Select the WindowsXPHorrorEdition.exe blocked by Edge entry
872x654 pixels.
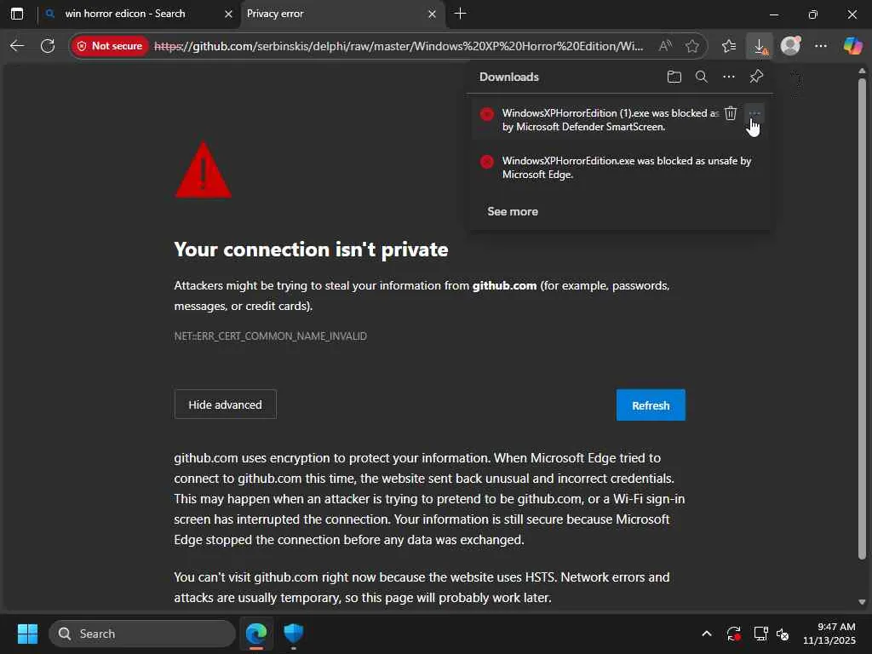coord(620,168)
